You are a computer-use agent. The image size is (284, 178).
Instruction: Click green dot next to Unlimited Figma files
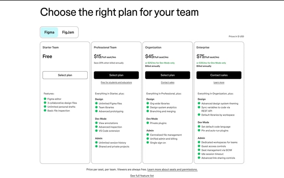(97, 103)
